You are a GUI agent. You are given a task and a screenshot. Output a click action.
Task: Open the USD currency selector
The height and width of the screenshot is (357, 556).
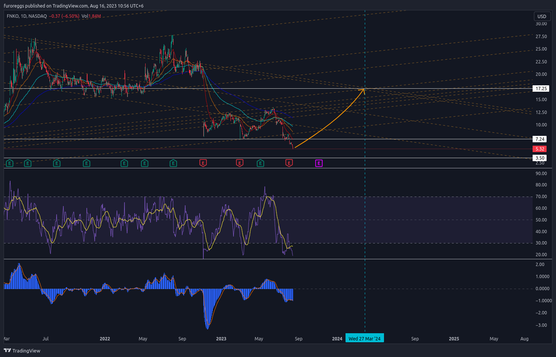tap(542, 16)
